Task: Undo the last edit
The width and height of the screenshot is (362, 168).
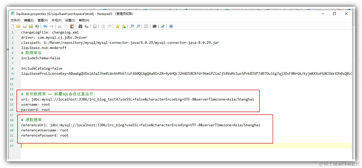Action: [x=45, y=26]
